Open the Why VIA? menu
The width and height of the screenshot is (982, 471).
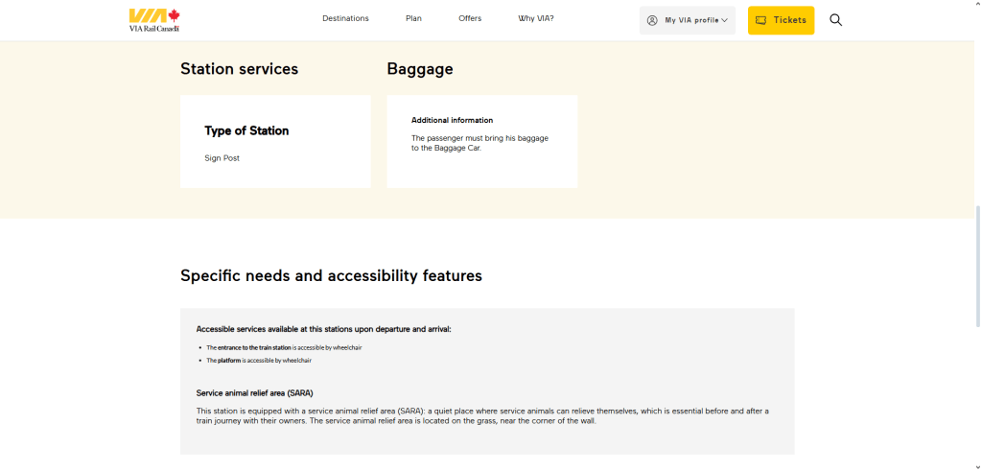point(535,18)
